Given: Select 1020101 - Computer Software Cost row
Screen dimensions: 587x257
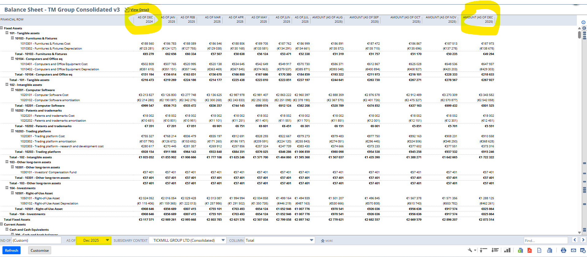Looking at the screenshot, I should pos(44,95).
